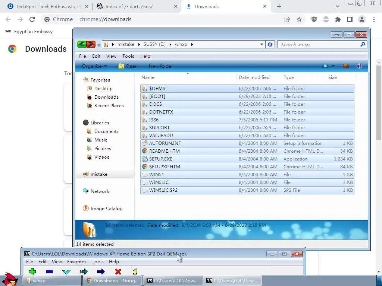Reload the Chrome page

click(x=32, y=19)
